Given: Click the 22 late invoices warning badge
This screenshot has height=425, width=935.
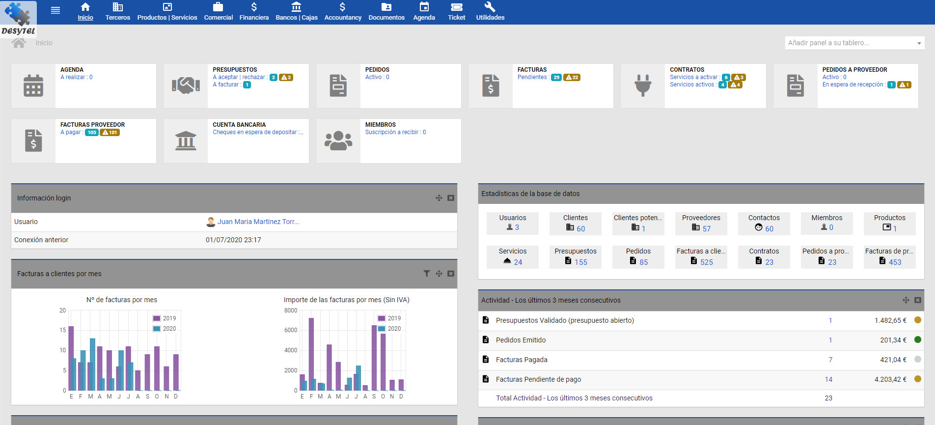Looking at the screenshot, I should tap(572, 77).
